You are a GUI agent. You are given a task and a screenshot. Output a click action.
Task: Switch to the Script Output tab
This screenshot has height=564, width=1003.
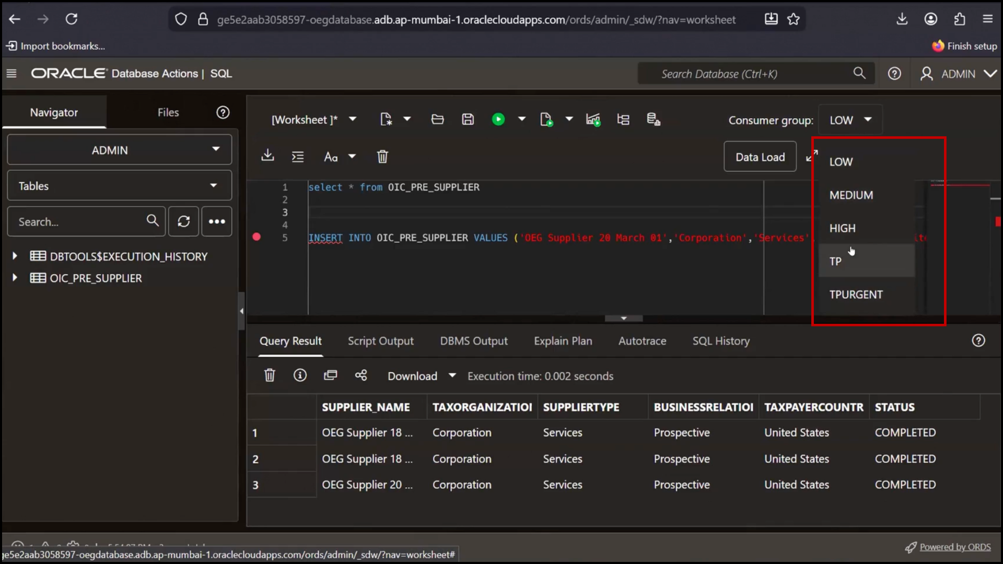381,341
